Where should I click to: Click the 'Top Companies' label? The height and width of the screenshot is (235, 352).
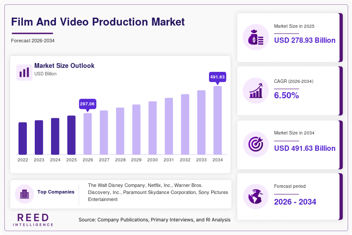(56, 192)
